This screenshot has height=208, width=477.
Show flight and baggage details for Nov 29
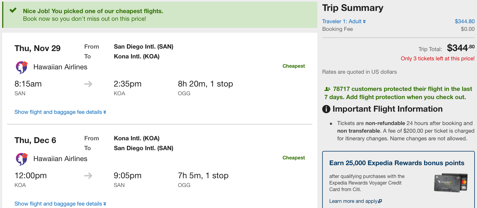pyautogui.click(x=60, y=112)
